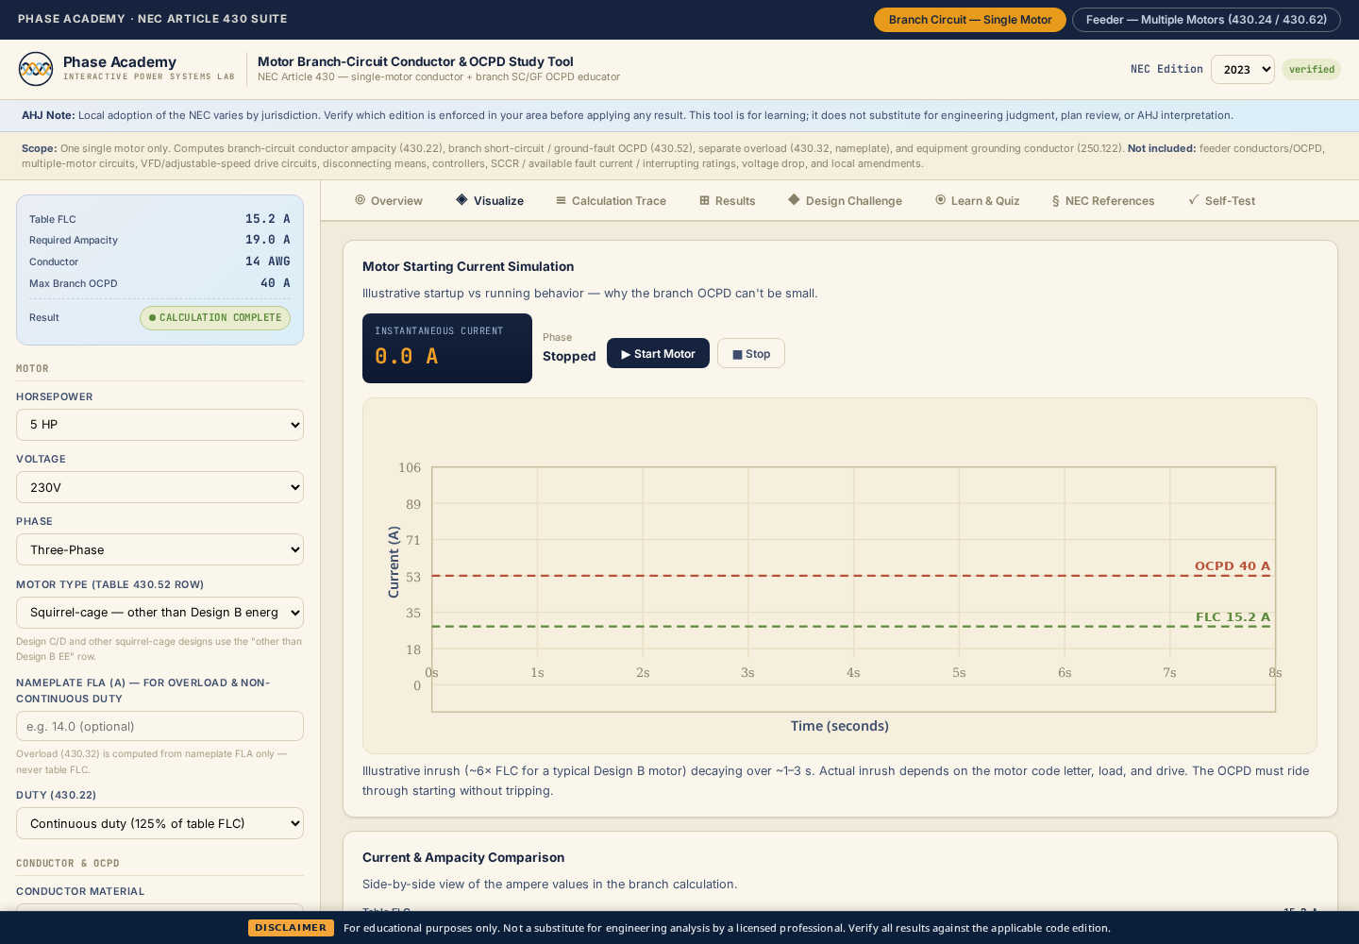1359x944 pixels.
Task: Stop the motor simulation
Action: [751, 353]
